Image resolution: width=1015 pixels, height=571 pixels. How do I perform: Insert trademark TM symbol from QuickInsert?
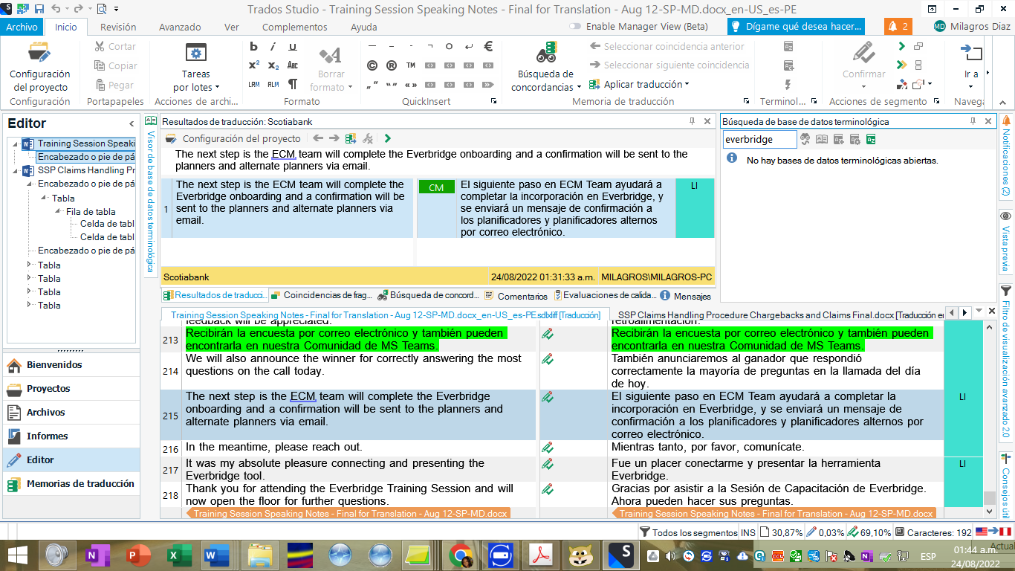coord(410,65)
